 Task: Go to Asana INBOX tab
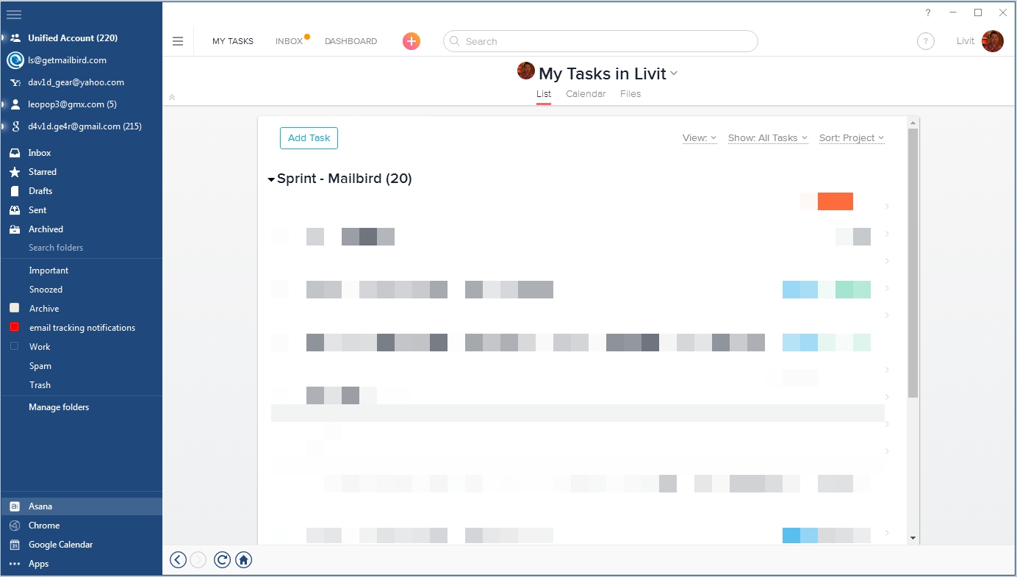(290, 41)
